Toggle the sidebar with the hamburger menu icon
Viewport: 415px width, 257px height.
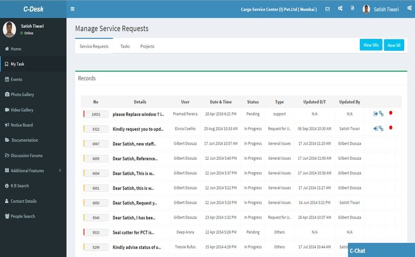coord(72,9)
